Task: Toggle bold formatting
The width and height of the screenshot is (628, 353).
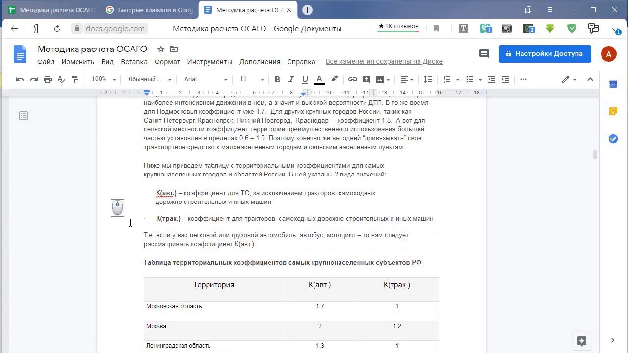Action: point(277,79)
